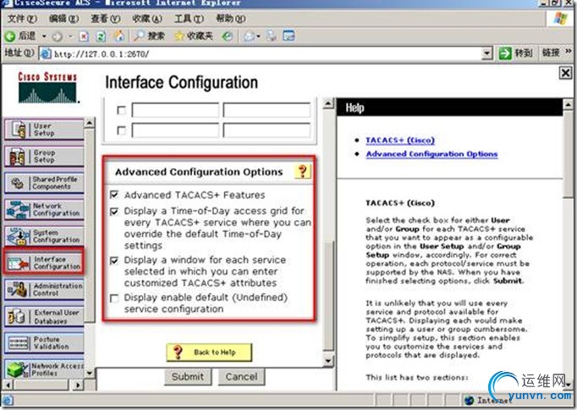Click the IE Edit page icon

[x=288, y=36]
